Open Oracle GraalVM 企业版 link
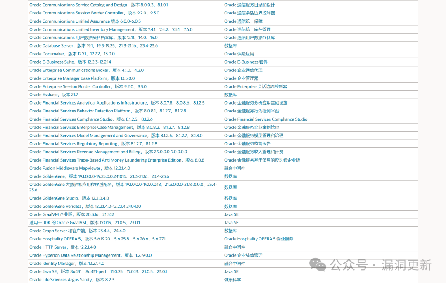 pos(72,215)
